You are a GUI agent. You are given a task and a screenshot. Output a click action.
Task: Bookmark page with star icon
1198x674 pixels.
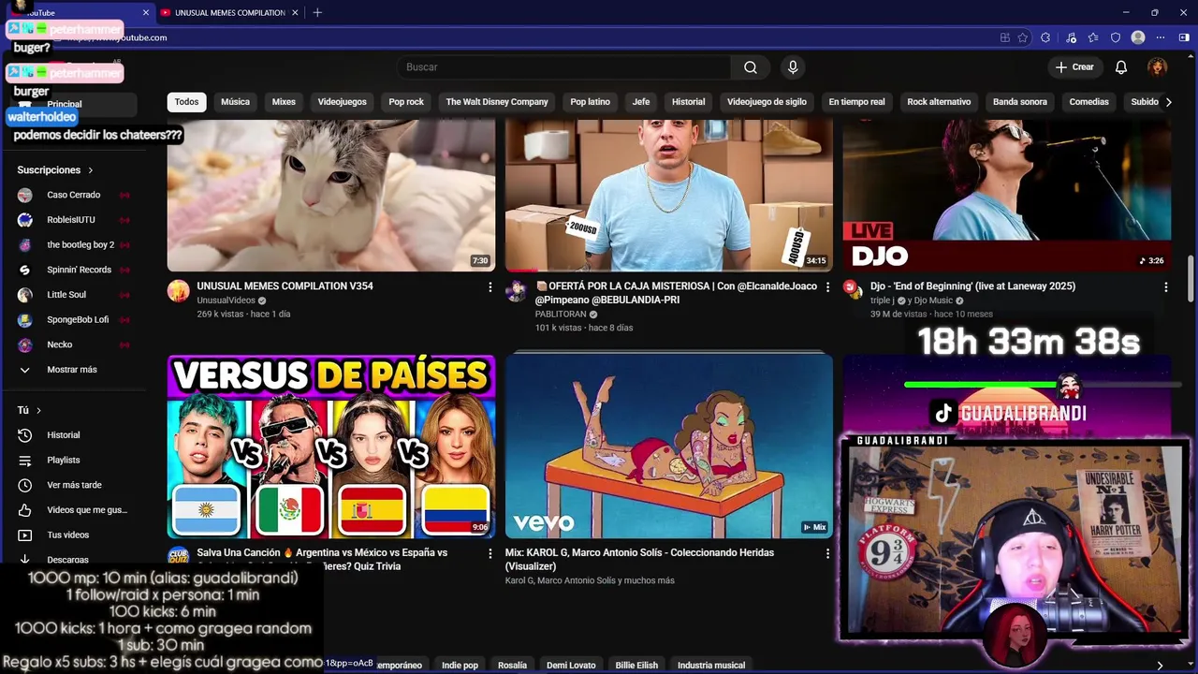pos(1023,37)
